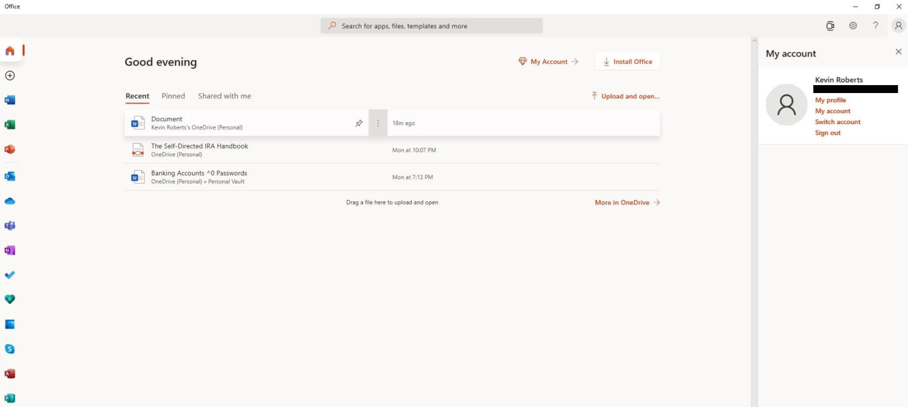Viewport: 908px width, 407px height.
Task: Click the 18m ago timestamp
Action: (403, 123)
